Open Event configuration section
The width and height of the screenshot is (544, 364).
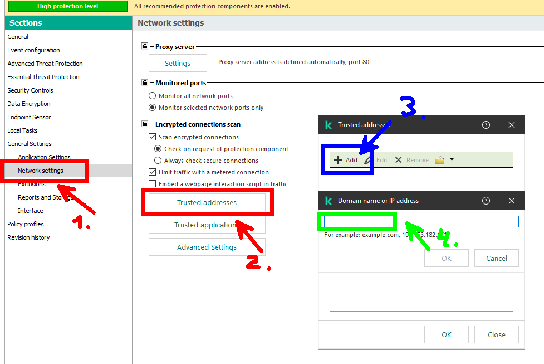(33, 50)
